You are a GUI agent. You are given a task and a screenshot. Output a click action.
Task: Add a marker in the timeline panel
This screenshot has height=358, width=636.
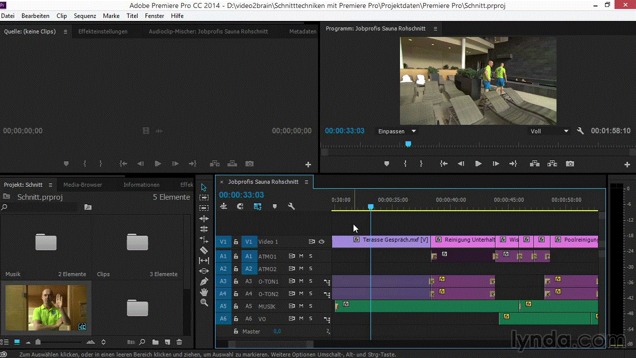[274, 206]
